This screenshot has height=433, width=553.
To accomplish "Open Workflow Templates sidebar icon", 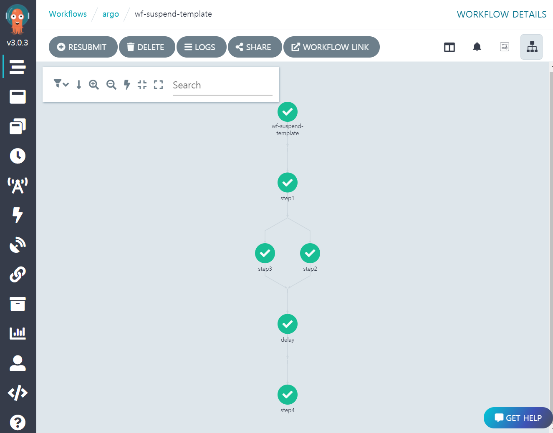I will [18, 96].
